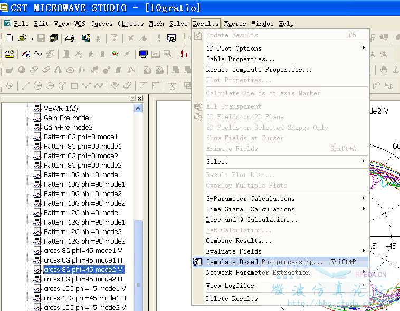Screen dimensions: 400x311
Task: Click the Delete X toolbar icon
Action: 131,38
